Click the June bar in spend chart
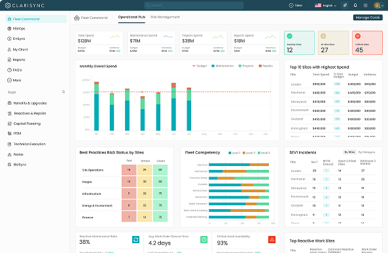Viewport: 388px width, 253px height. click(x=173, y=107)
